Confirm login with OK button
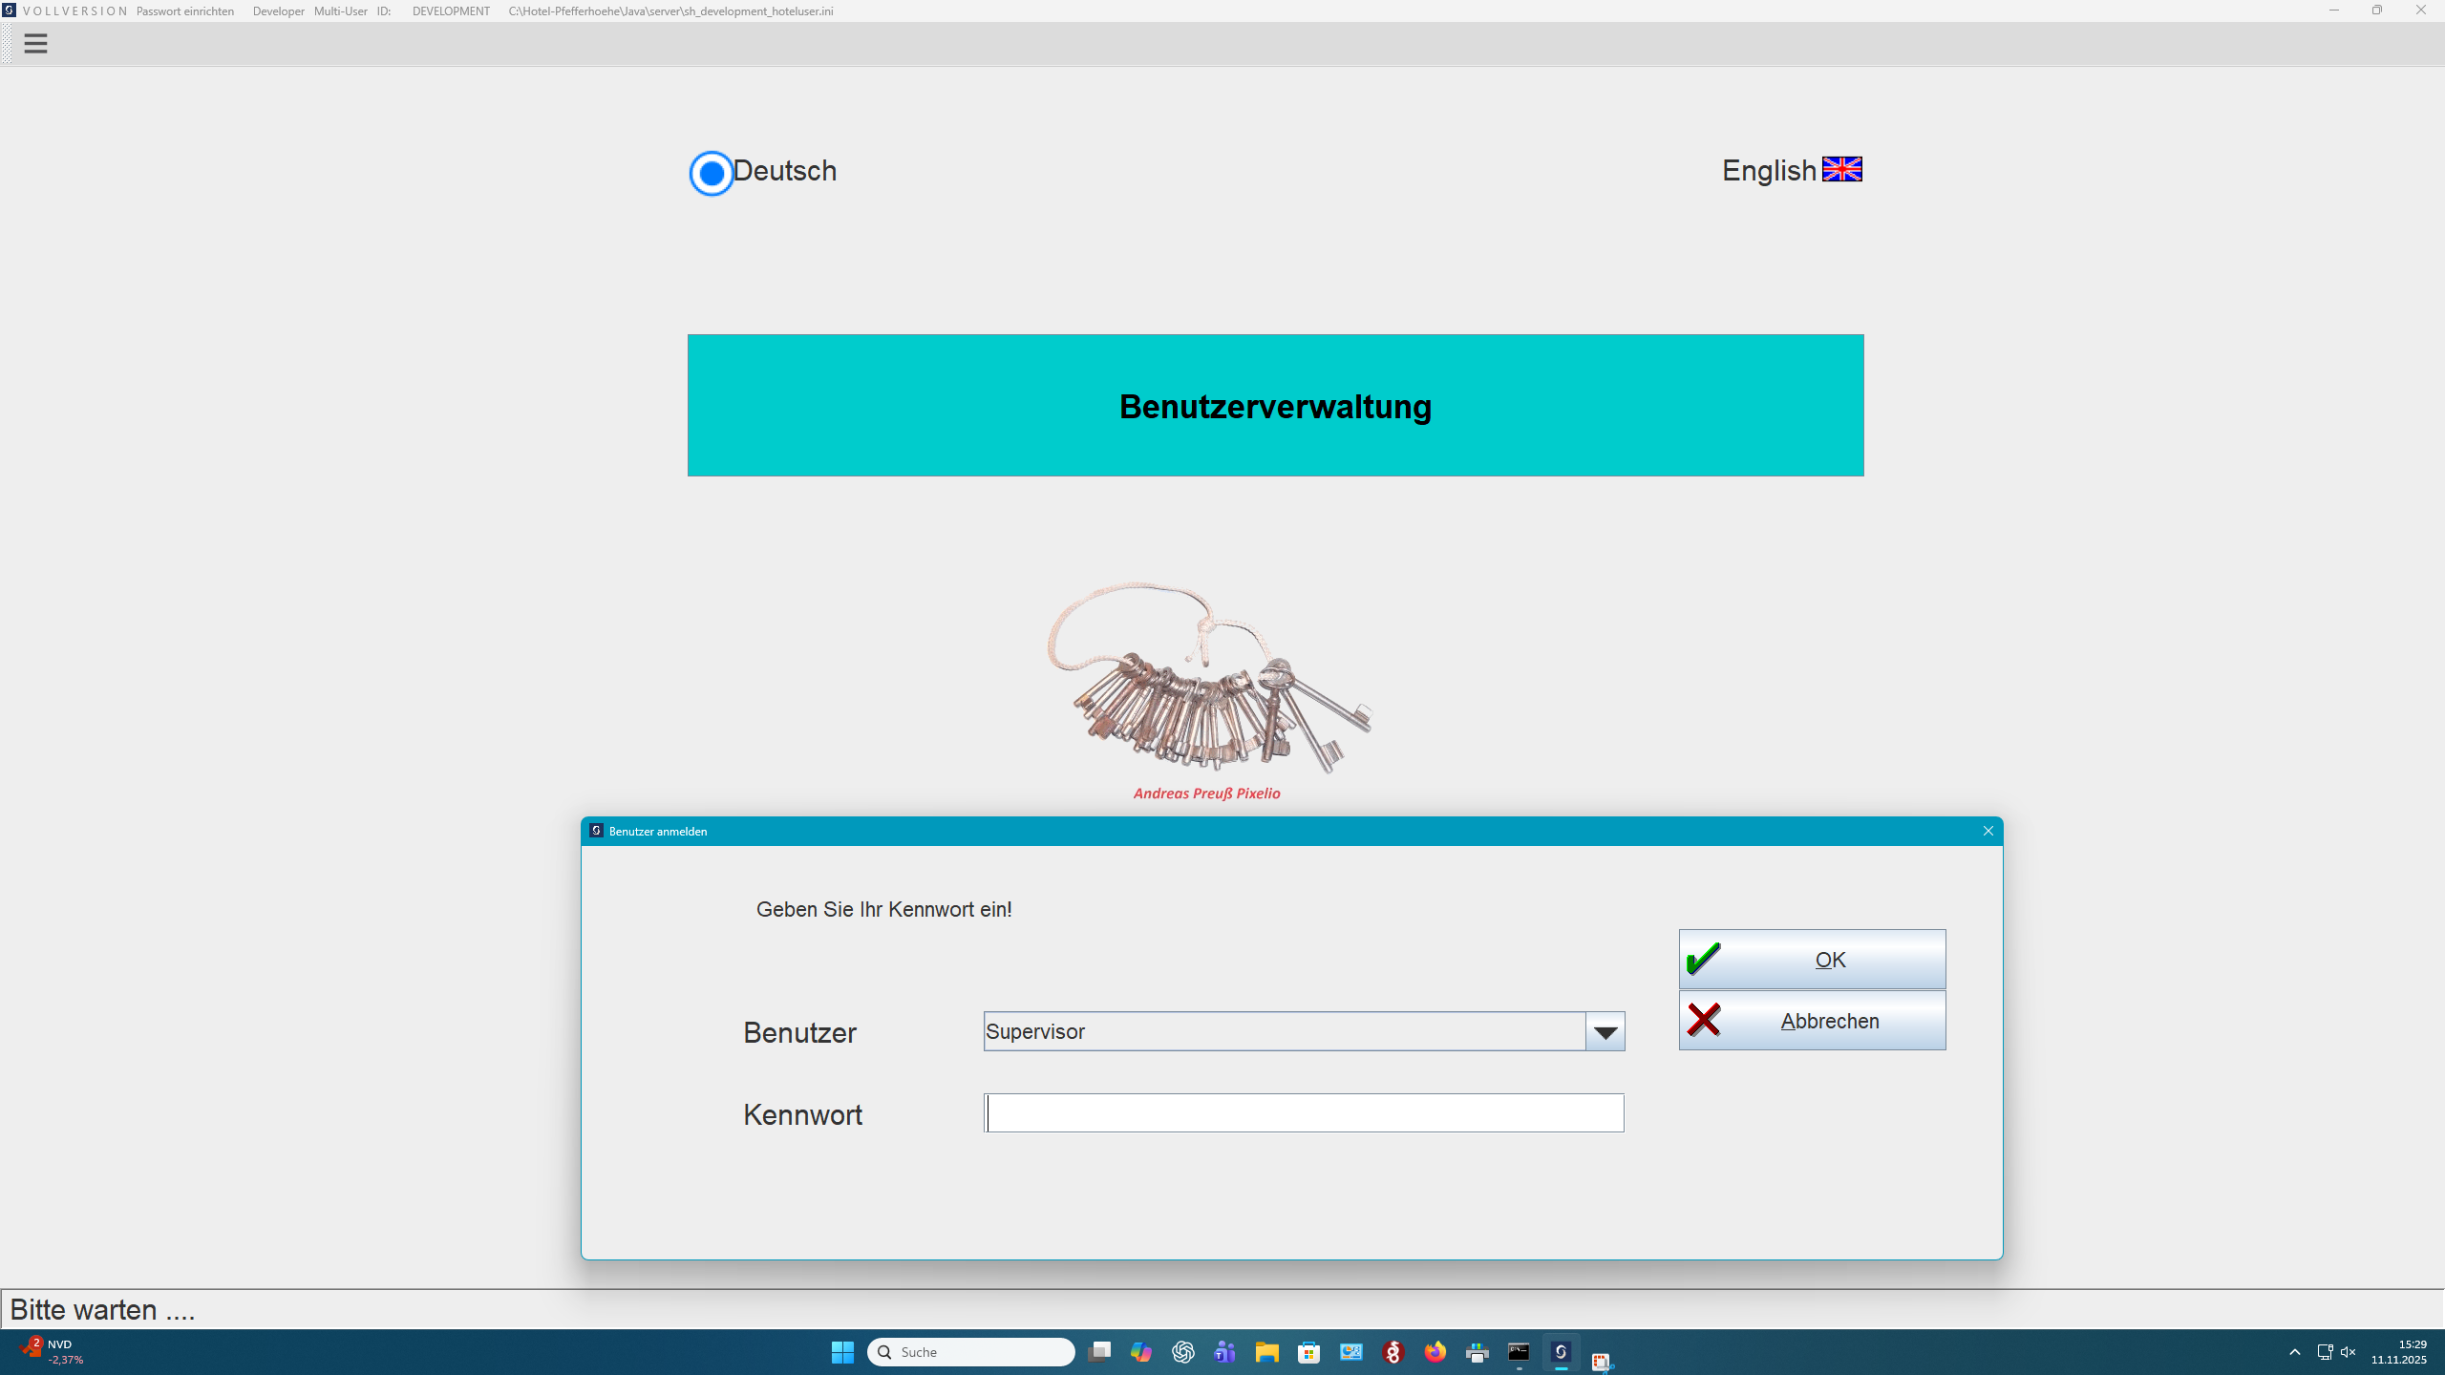Viewport: 2445px width, 1375px height. [x=1812, y=960]
